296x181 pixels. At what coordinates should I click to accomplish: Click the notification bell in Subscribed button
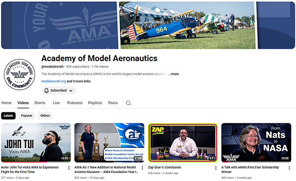click(46, 91)
